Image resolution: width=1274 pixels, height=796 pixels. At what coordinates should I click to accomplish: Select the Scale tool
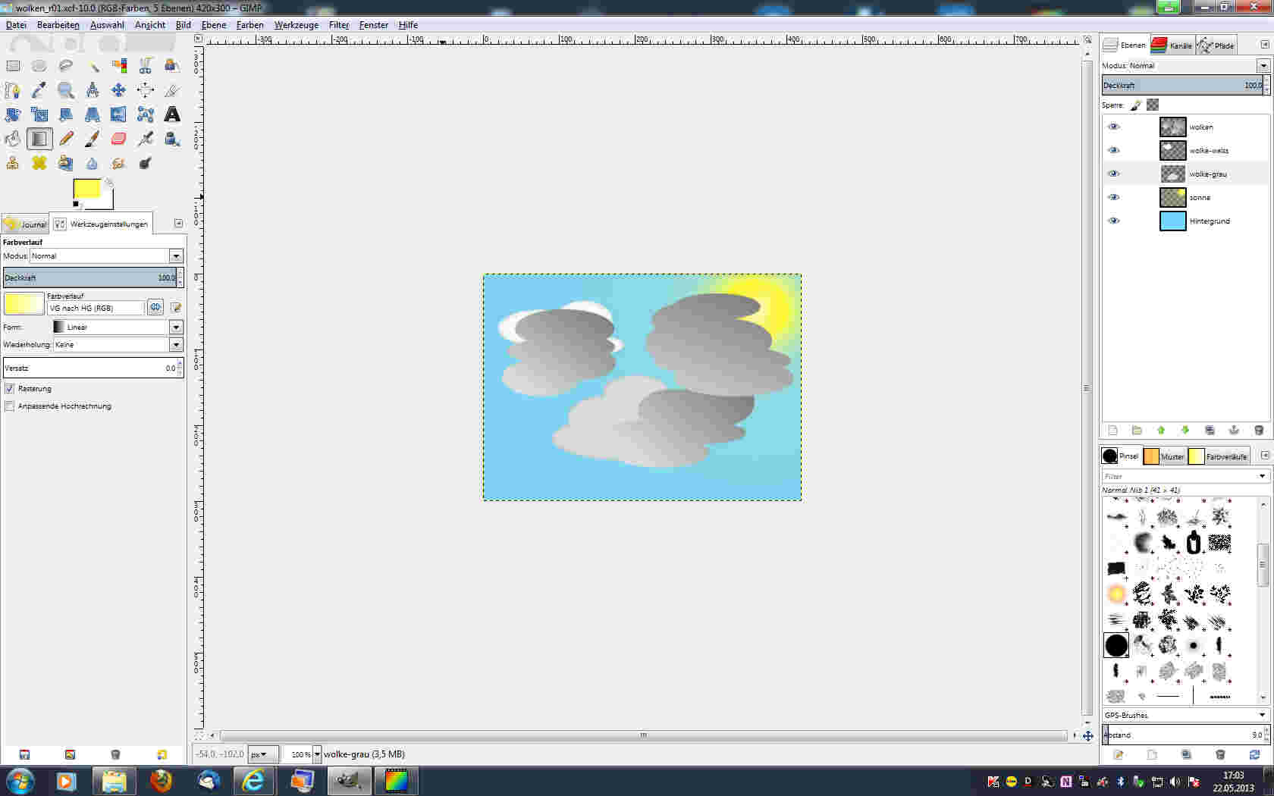pos(39,114)
